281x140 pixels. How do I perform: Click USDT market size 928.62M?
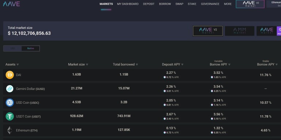coord(76,116)
